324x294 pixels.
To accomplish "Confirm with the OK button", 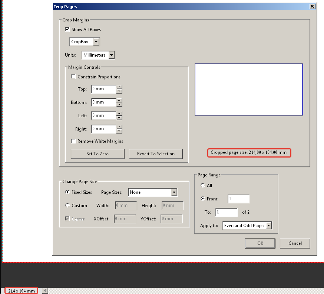I will coord(260,243).
